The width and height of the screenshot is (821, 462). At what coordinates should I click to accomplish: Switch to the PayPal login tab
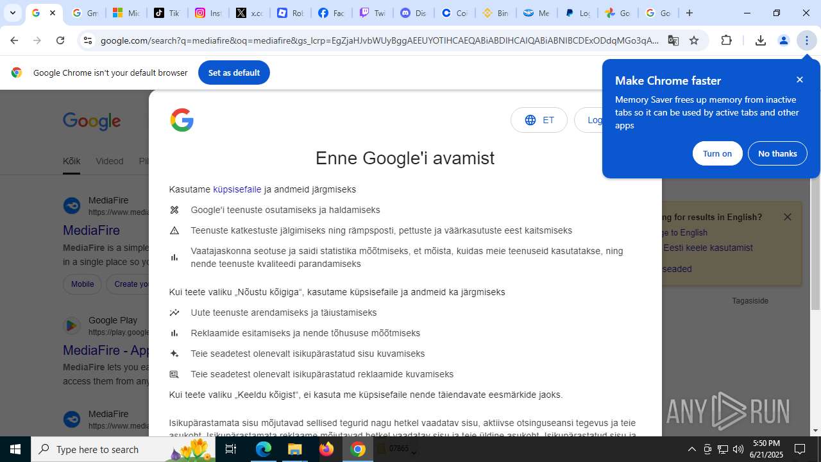[x=577, y=13]
